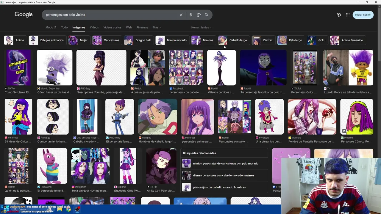Open the OBS icon in the taskbar
This screenshot has height=214, width=381.
pos(77,209)
